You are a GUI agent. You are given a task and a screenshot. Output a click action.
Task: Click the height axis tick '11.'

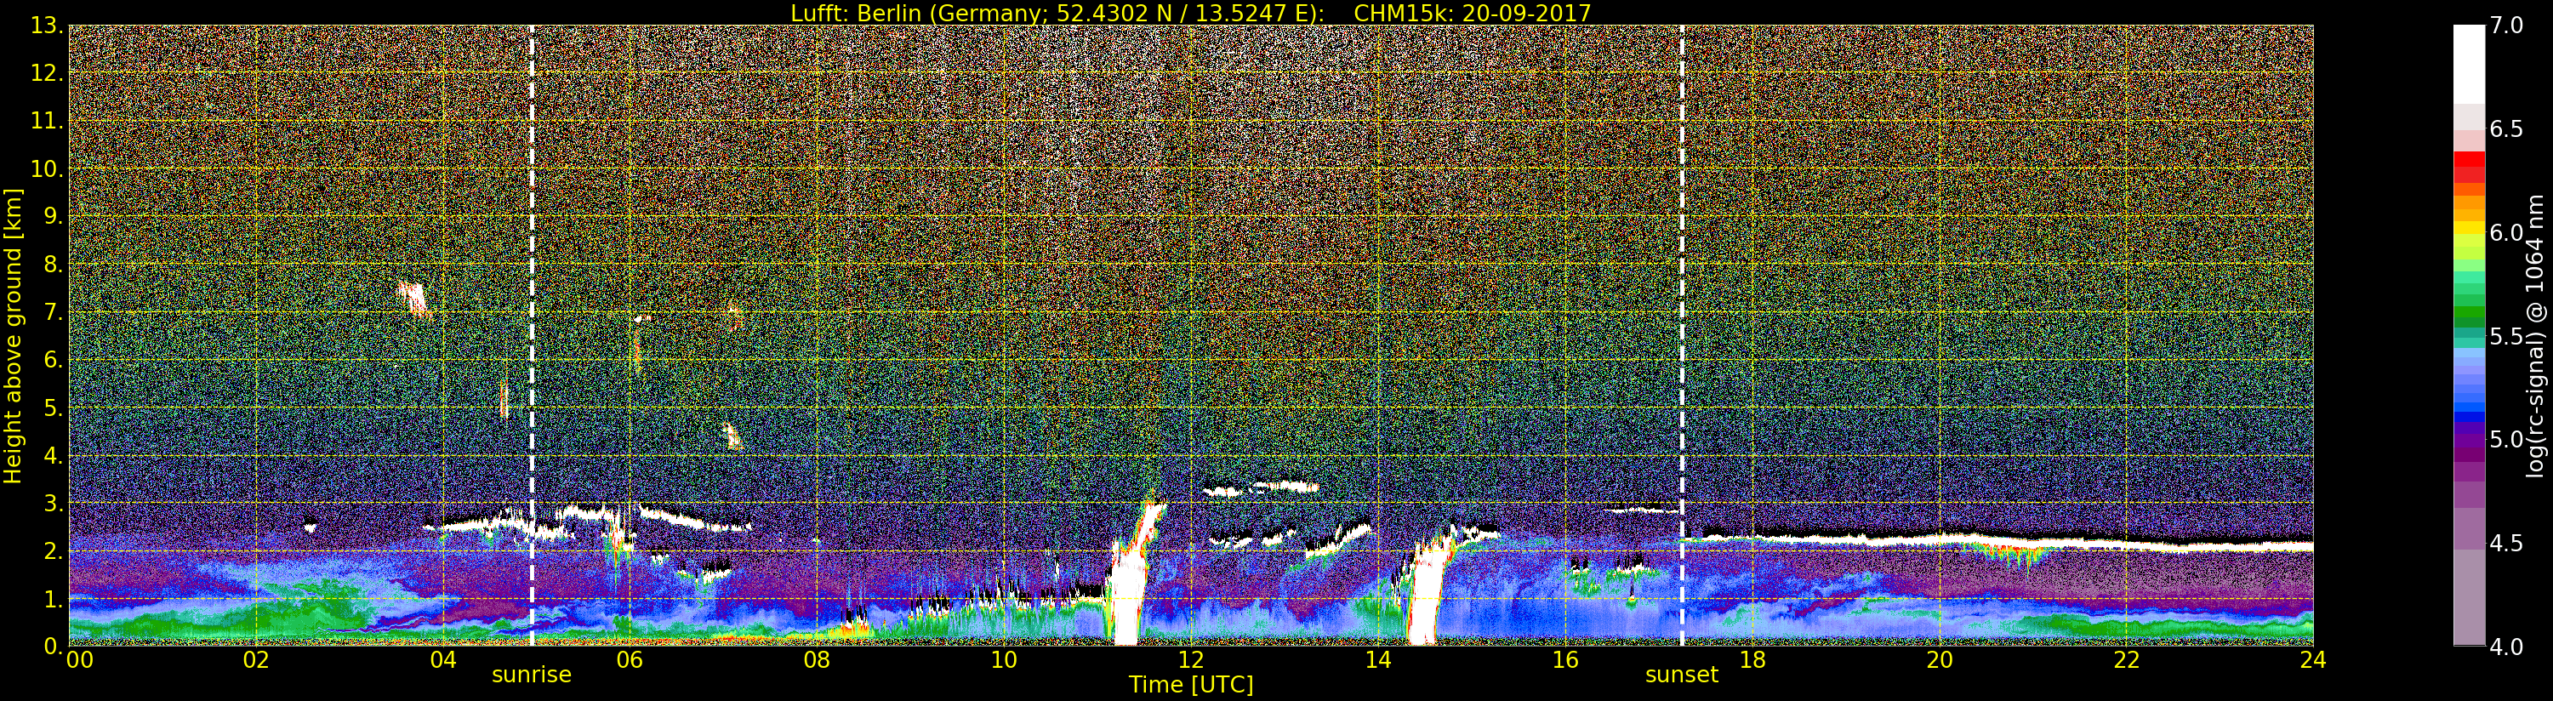point(47,121)
